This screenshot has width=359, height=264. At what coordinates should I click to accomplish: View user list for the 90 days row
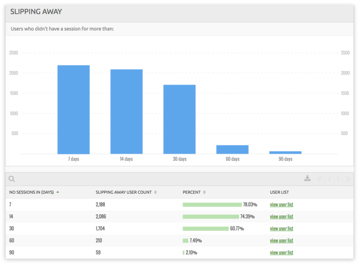(281, 252)
